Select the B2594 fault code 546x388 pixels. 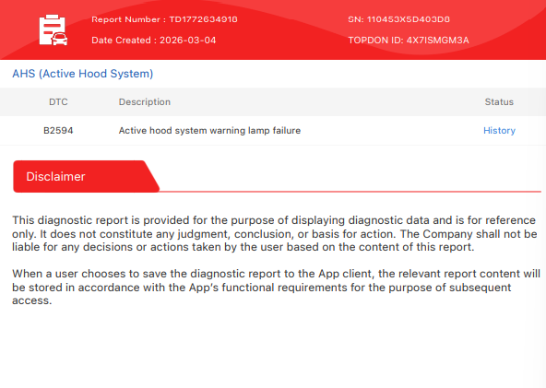coord(58,131)
